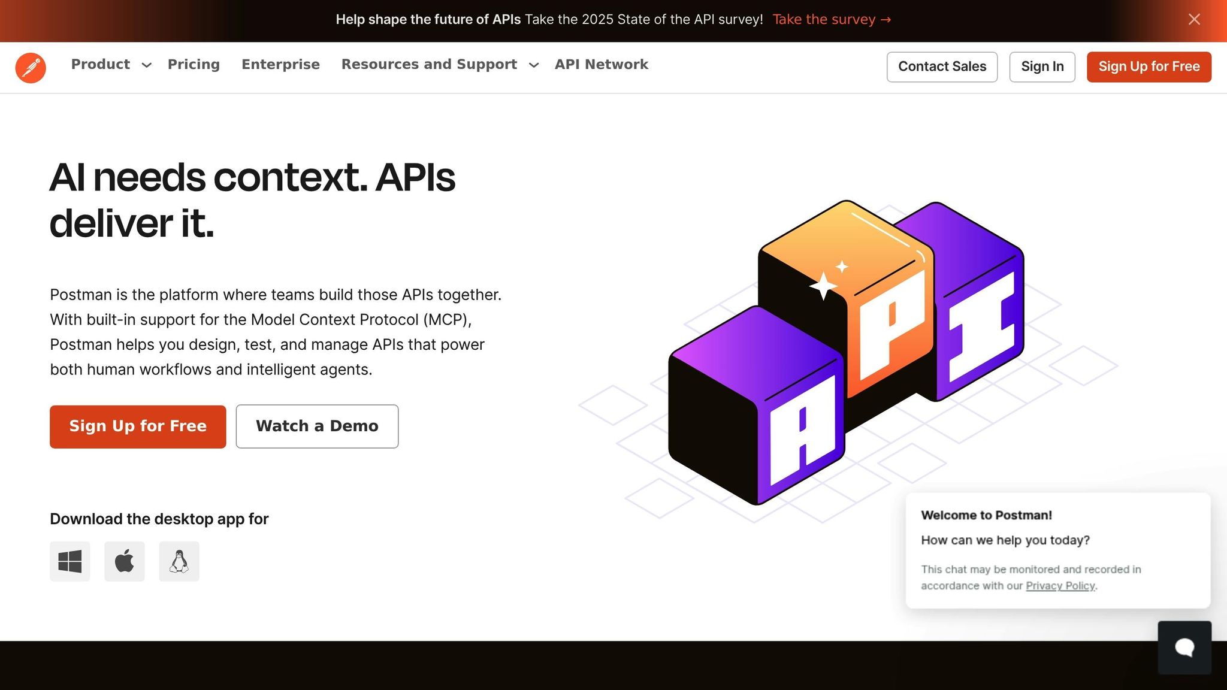The width and height of the screenshot is (1227, 690).
Task: Click Sign In in header
Action: 1042,66
